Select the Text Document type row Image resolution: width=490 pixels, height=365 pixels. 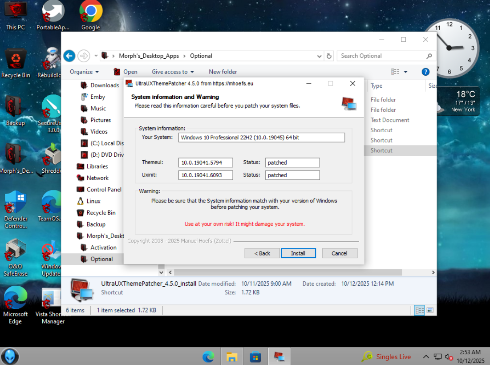390,120
